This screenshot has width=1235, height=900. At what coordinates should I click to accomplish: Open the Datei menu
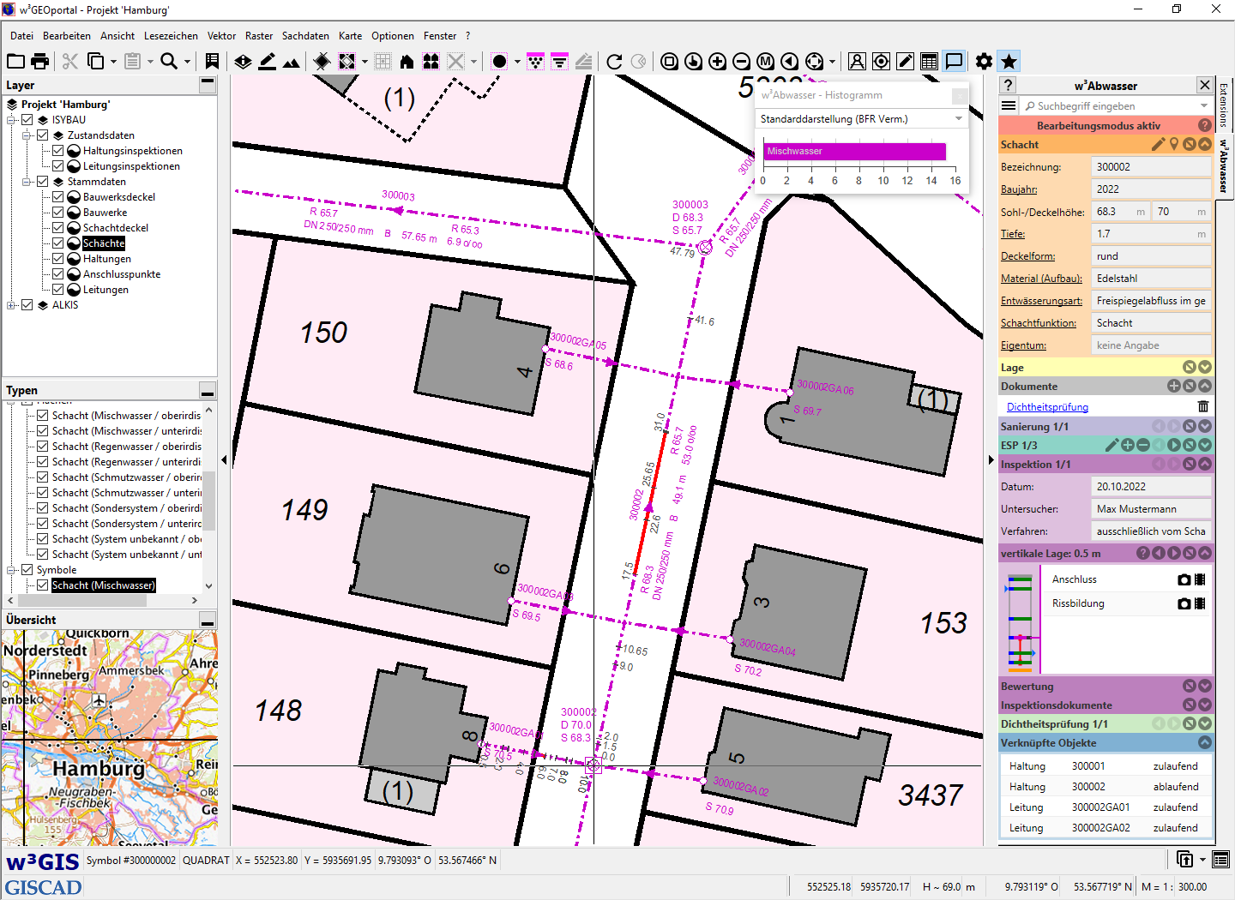coord(22,36)
